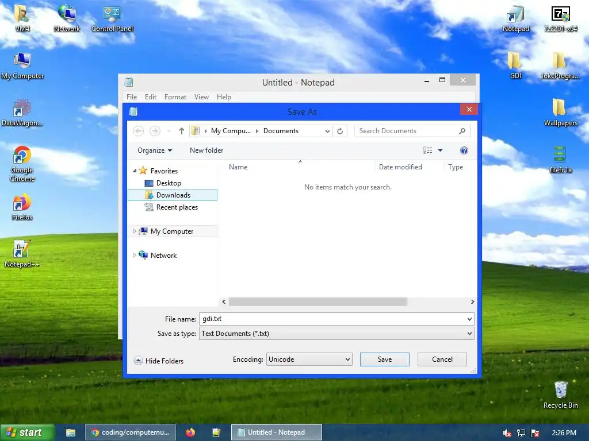Click the Forward arrow in Save As dialog
This screenshot has height=441, width=589.
155,131
